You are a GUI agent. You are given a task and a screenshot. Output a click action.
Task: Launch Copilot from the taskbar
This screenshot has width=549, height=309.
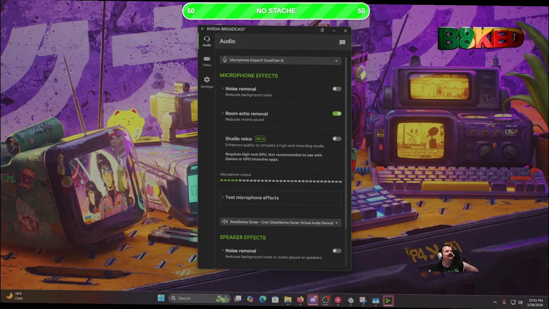tap(250, 299)
